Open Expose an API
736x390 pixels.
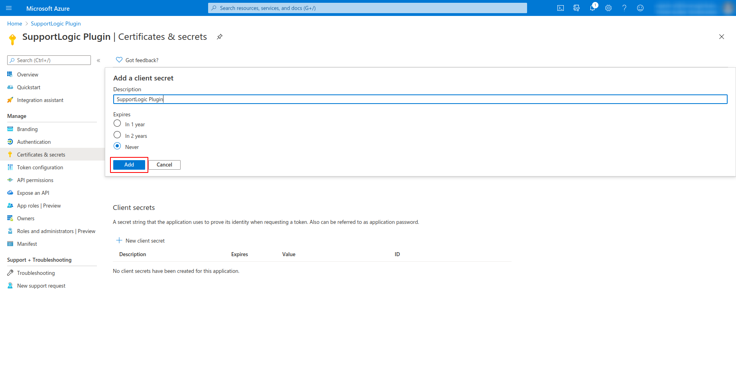click(x=33, y=193)
